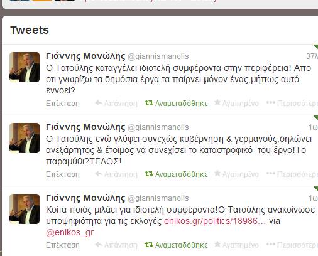
Task: Expand second tweet with Επέκταση
Action: pyautogui.click(x=63, y=174)
